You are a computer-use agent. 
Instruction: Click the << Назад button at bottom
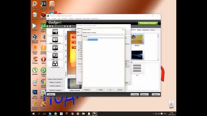(x=135, y=94)
